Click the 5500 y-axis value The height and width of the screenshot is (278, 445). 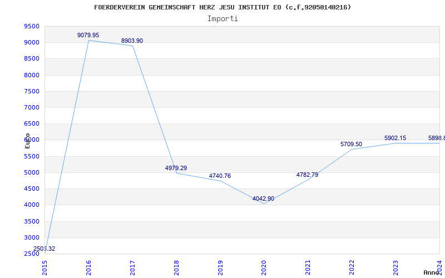[32, 156]
